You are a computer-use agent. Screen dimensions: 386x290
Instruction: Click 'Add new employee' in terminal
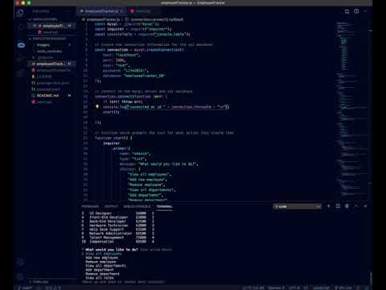101,258
